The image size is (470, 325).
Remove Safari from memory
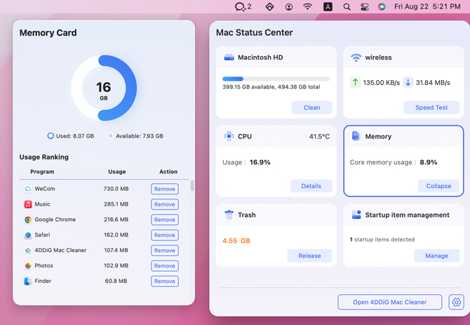pyautogui.click(x=165, y=235)
